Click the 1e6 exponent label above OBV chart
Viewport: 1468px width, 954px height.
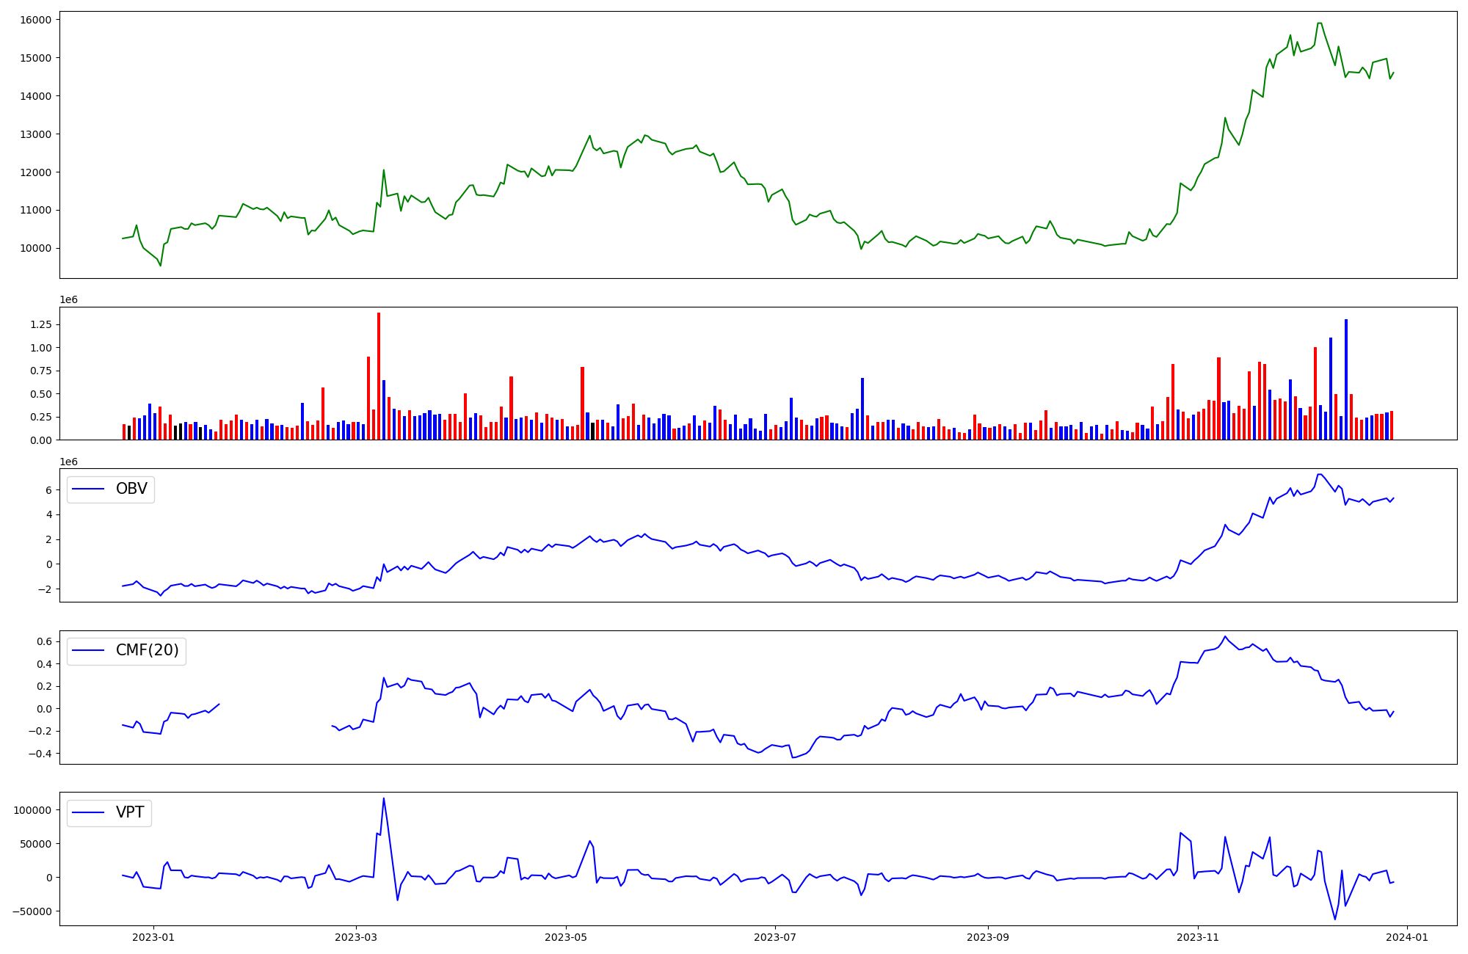click(x=68, y=462)
